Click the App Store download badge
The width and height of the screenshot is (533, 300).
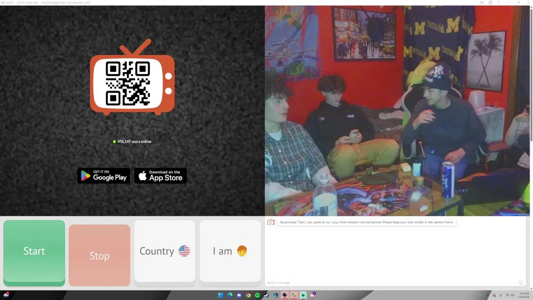[160, 175]
